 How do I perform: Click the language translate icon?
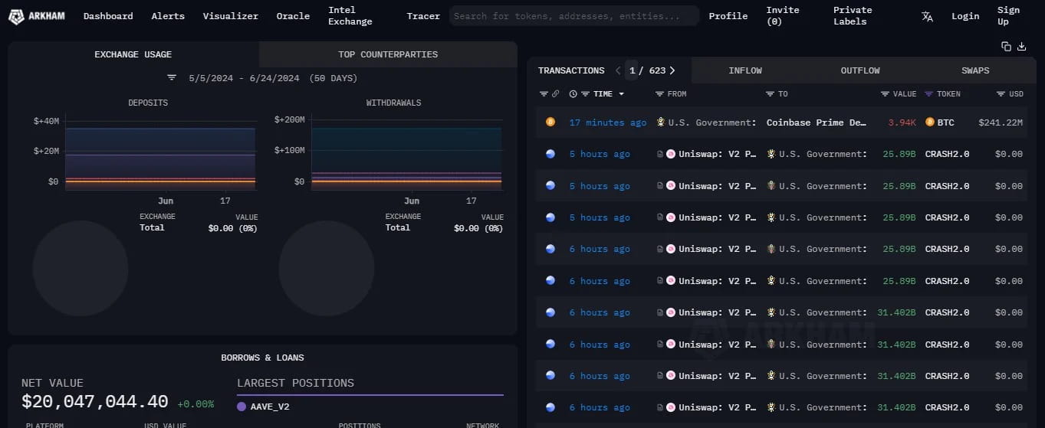point(927,16)
